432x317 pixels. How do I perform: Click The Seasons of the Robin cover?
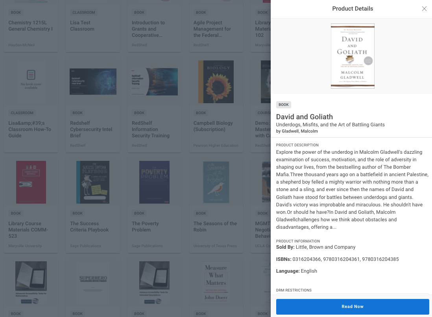[x=216, y=182]
